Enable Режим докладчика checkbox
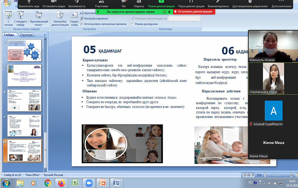 [132, 24]
